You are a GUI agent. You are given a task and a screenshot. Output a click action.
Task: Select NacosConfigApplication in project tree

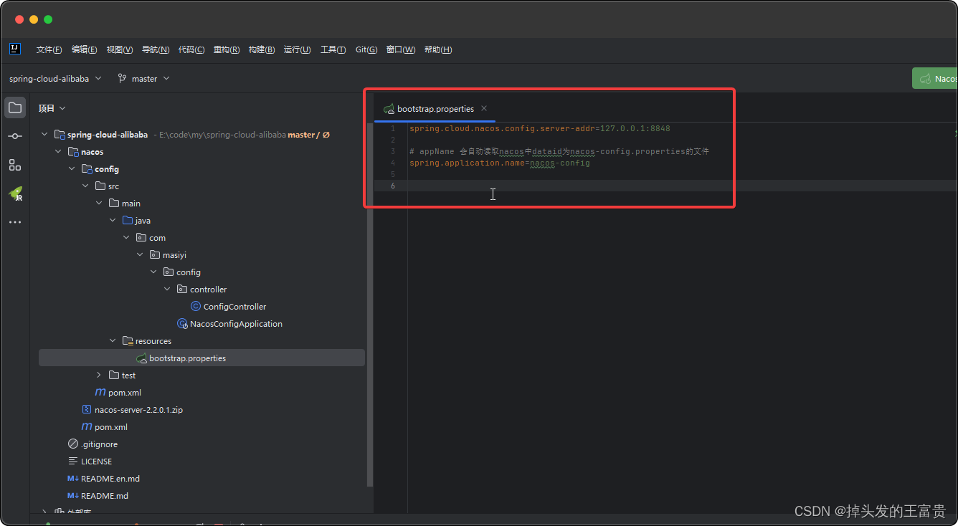click(x=236, y=324)
